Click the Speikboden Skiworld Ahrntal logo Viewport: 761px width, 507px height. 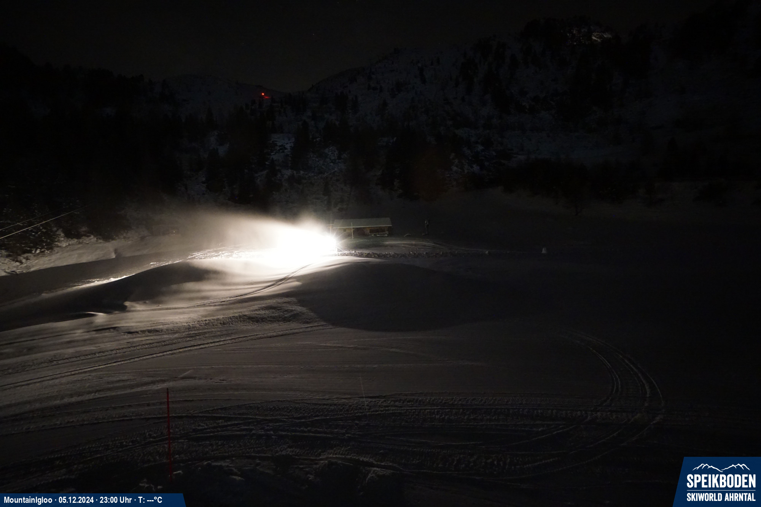(719, 482)
